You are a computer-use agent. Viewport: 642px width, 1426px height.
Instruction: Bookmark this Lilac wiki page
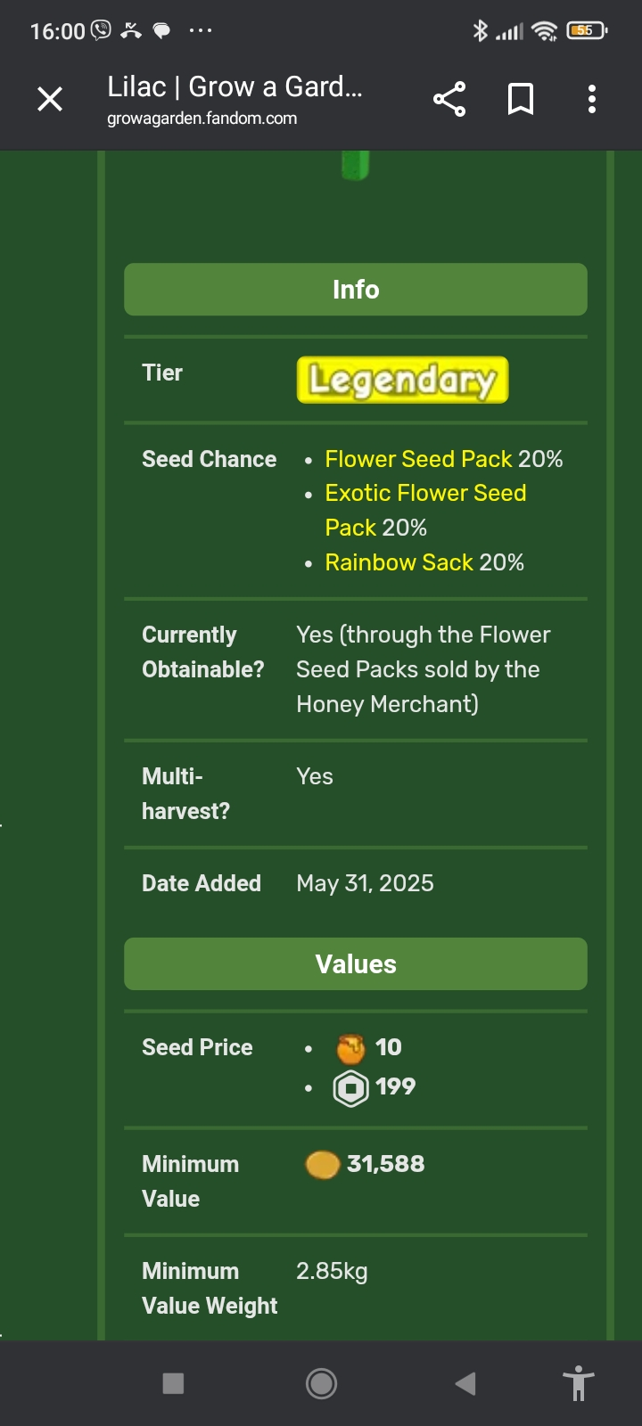[521, 99]
